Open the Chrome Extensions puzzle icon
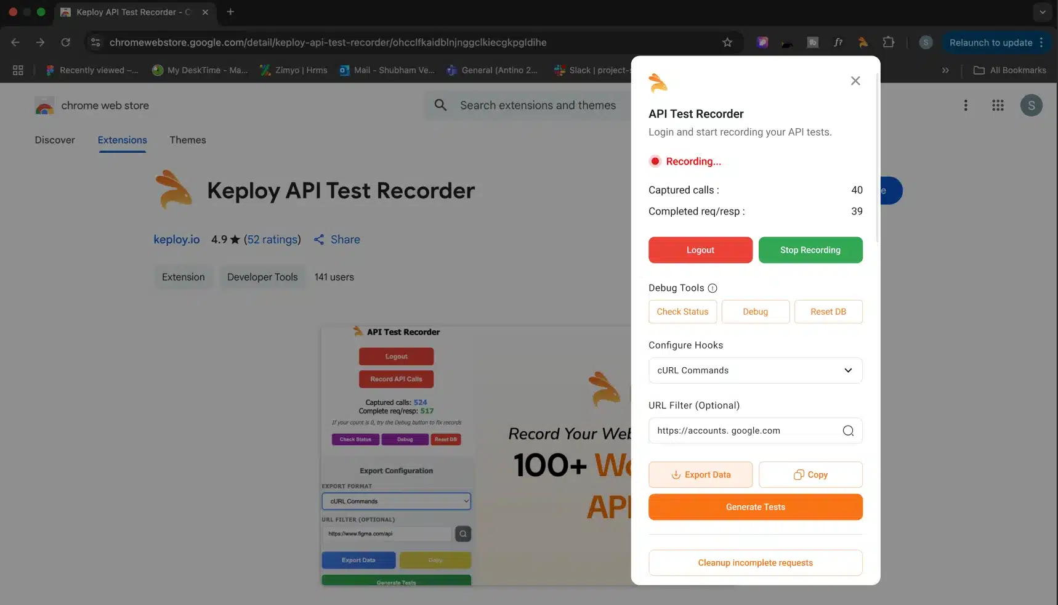1058x605 pixels. (888, 43)
